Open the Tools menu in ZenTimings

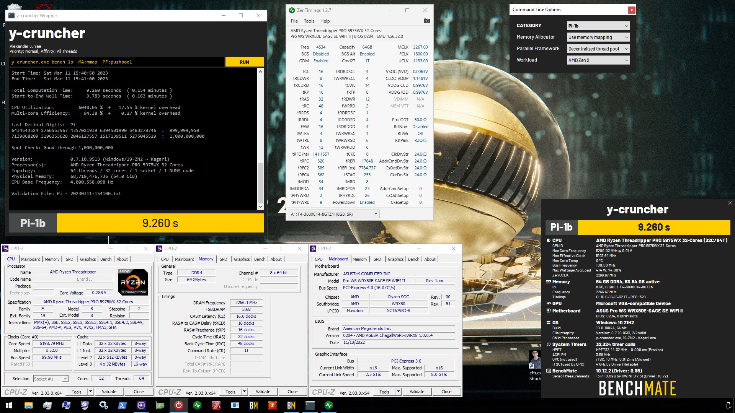coord(309,21)
